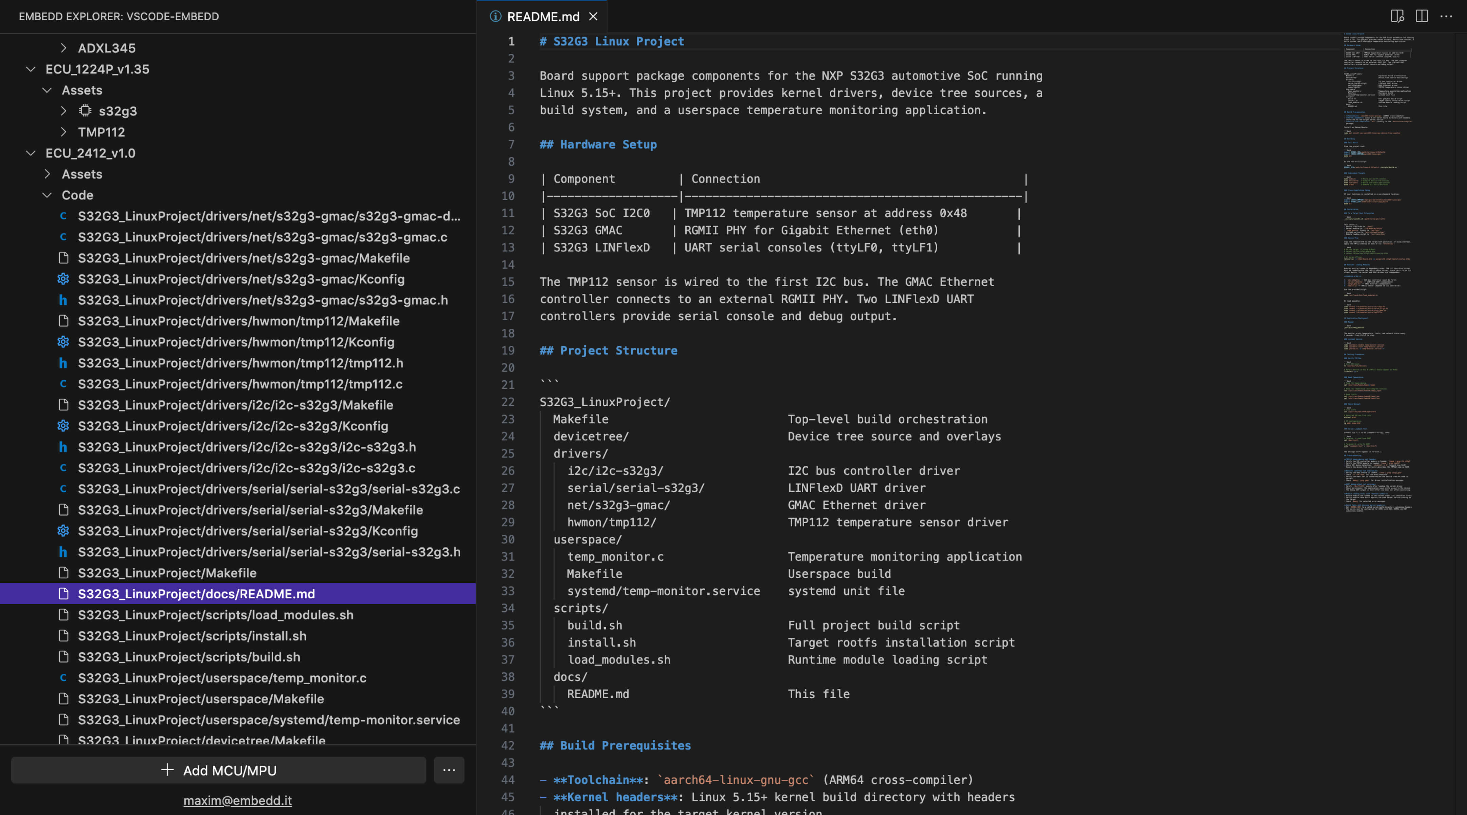Expand Assets under ECU_2412_v1.0

pyautogui.click(x=47, y=174)
